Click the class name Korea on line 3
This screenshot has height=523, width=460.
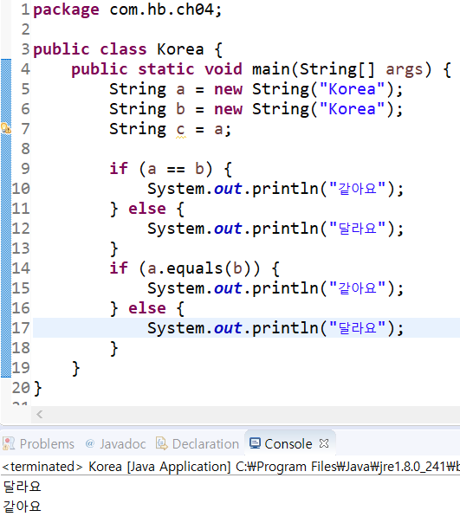pyautogui.click(x=180, y=49)
